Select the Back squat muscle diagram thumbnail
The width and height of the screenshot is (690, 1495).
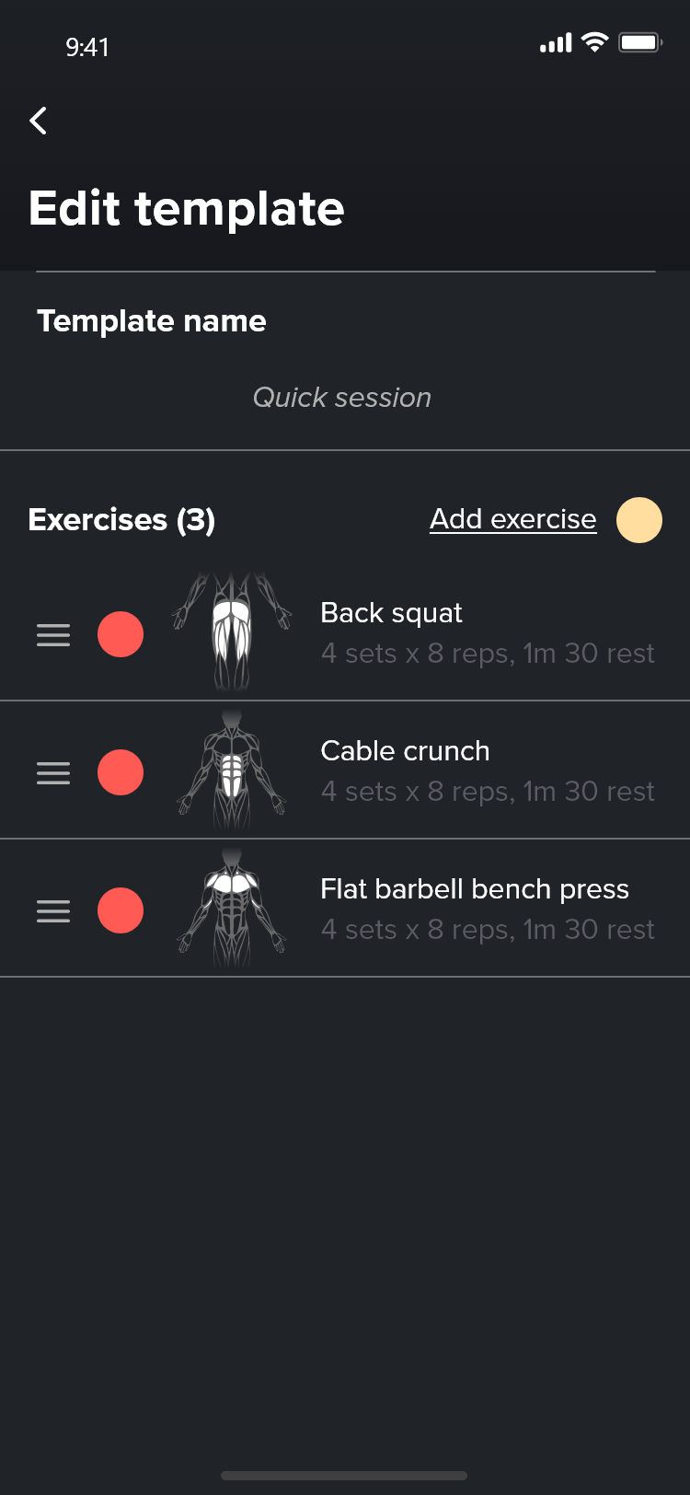click(232, 632)
